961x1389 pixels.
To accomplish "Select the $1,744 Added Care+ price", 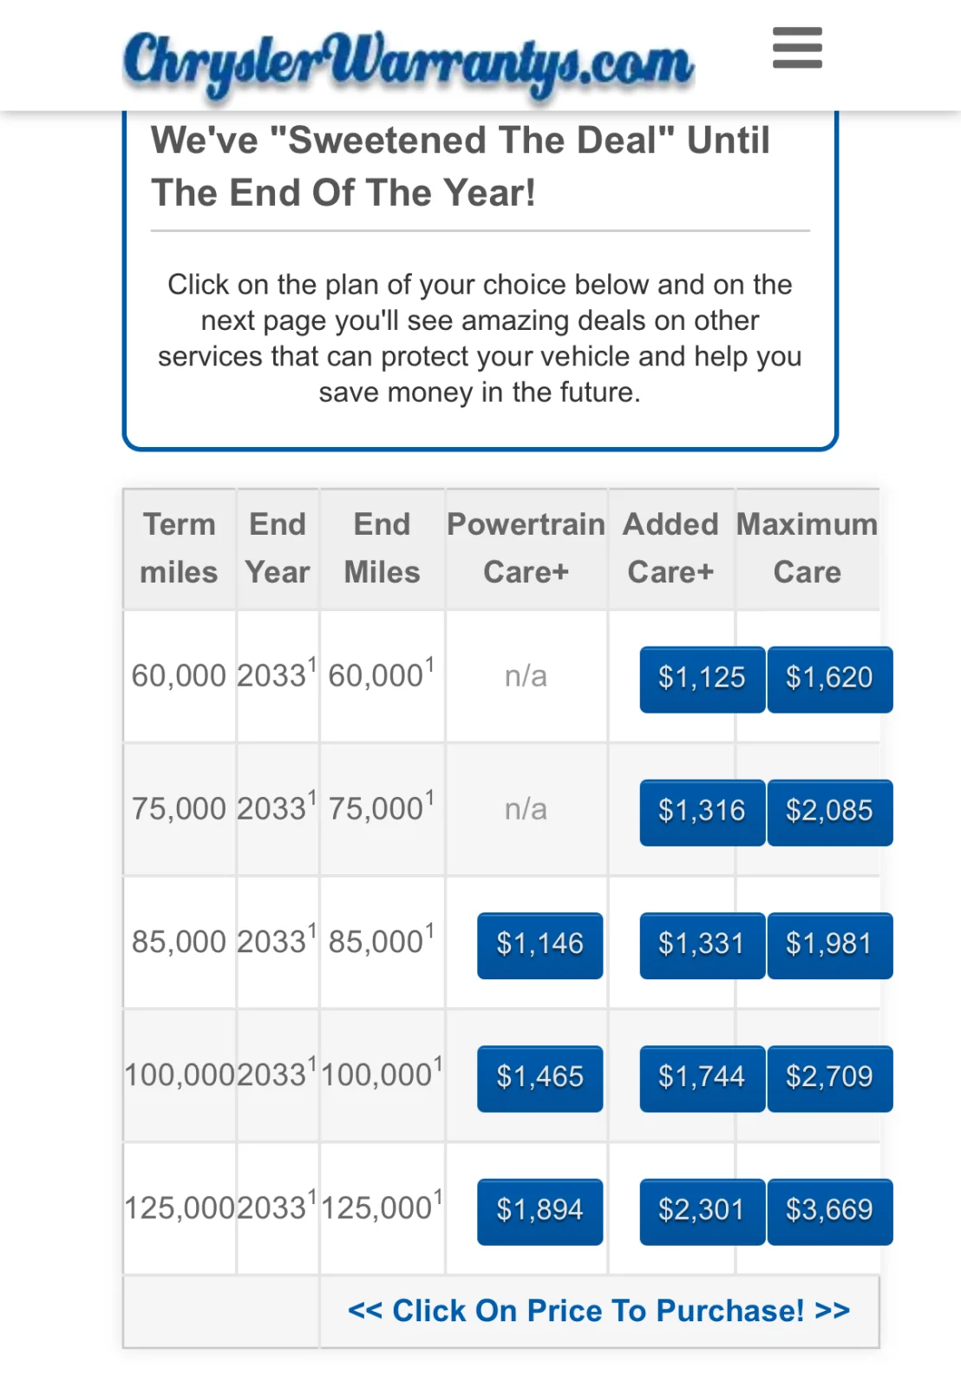I will (x=703, y=1078).
